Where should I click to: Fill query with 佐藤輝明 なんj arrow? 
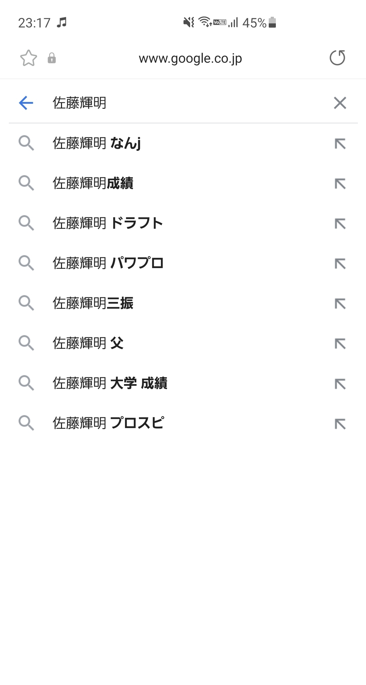340,144
